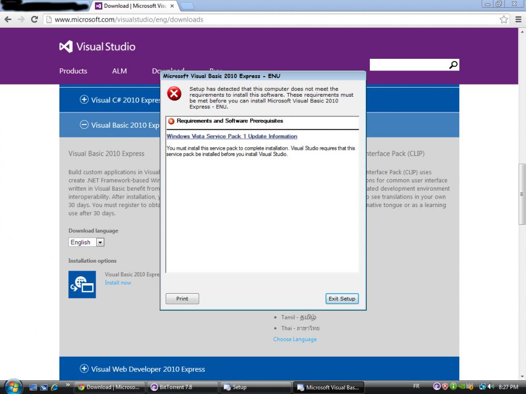Switch to Microsoft Visual Bas... taskbar button
Screen dimensions: 526x394
click(328, 387)
